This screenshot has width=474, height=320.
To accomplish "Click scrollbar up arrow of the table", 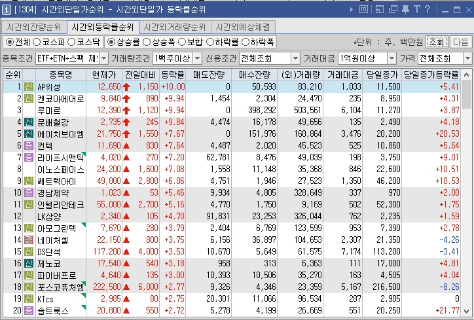I will [466, 75].
